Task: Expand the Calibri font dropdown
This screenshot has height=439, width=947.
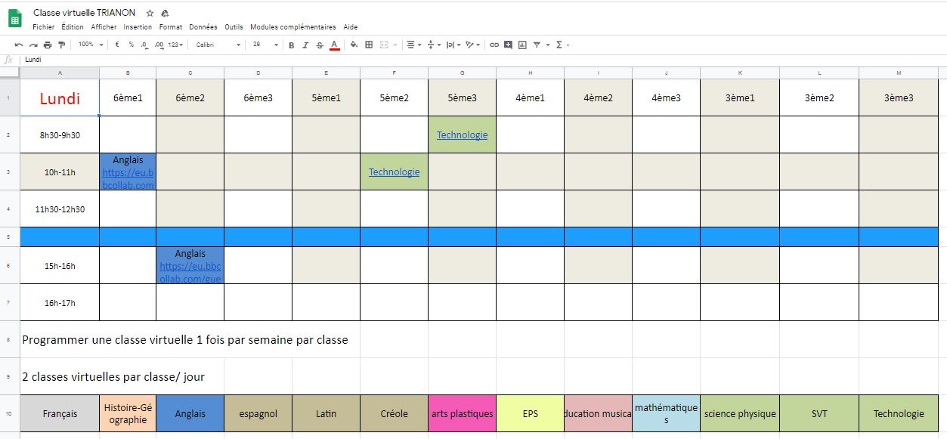Action: (218, 45)
